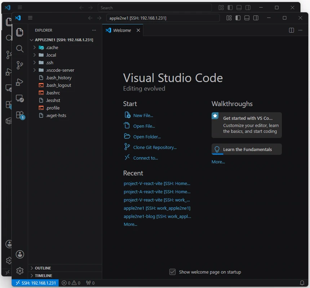Open recent project-V-react-vite [SSH: Home...
Screen dimensions: 310x288
click(157, 183)
